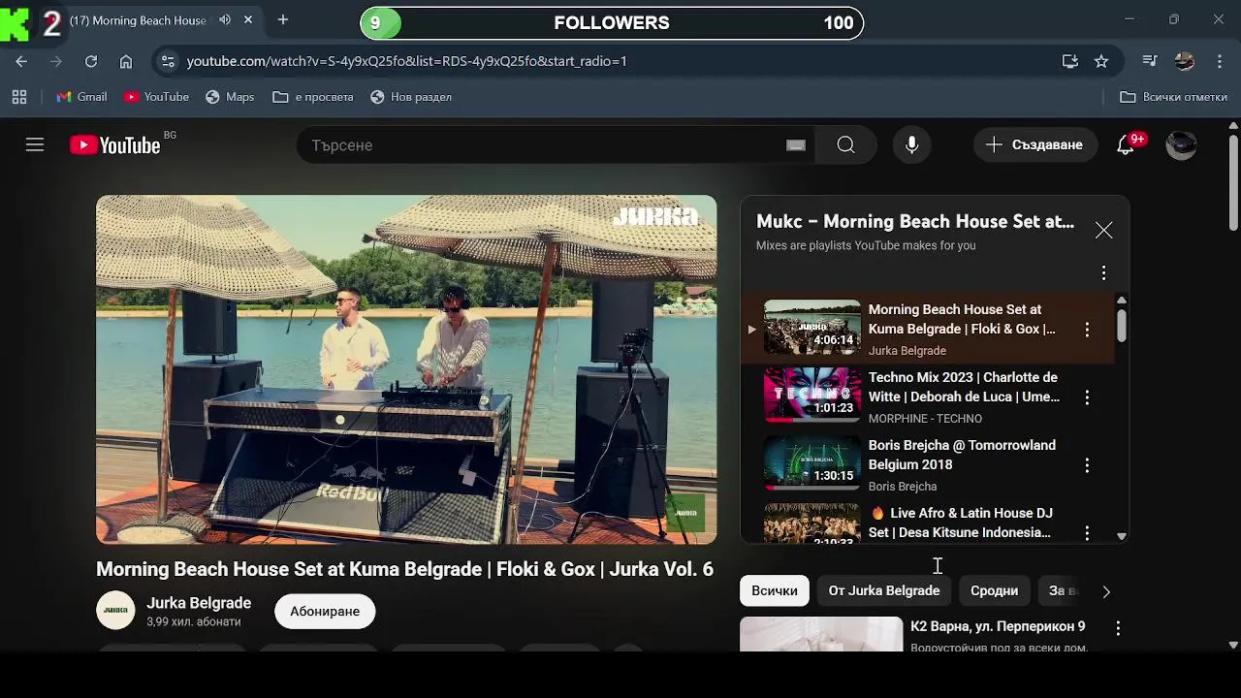Click the browser address bar URL
Viewport: 1241px width, 698px height.
[407, 61]
